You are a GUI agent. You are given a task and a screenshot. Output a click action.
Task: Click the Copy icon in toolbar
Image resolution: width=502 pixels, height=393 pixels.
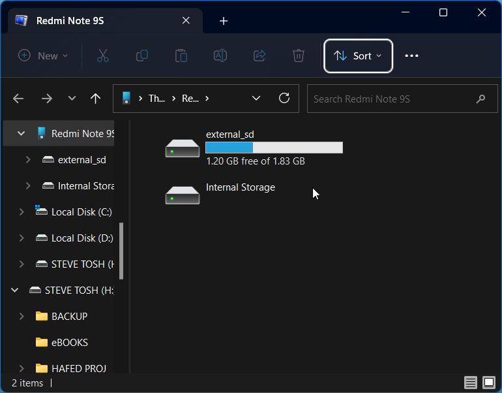pyautogui.click(x=142, y=55)
